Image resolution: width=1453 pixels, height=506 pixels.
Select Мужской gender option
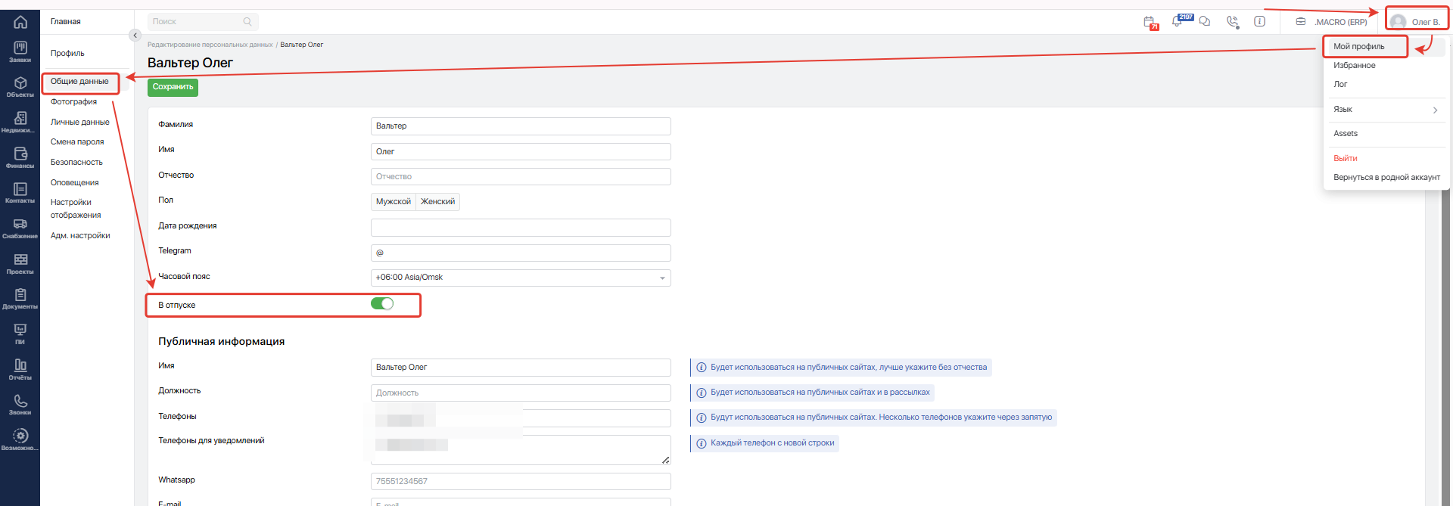pos(394,202)
